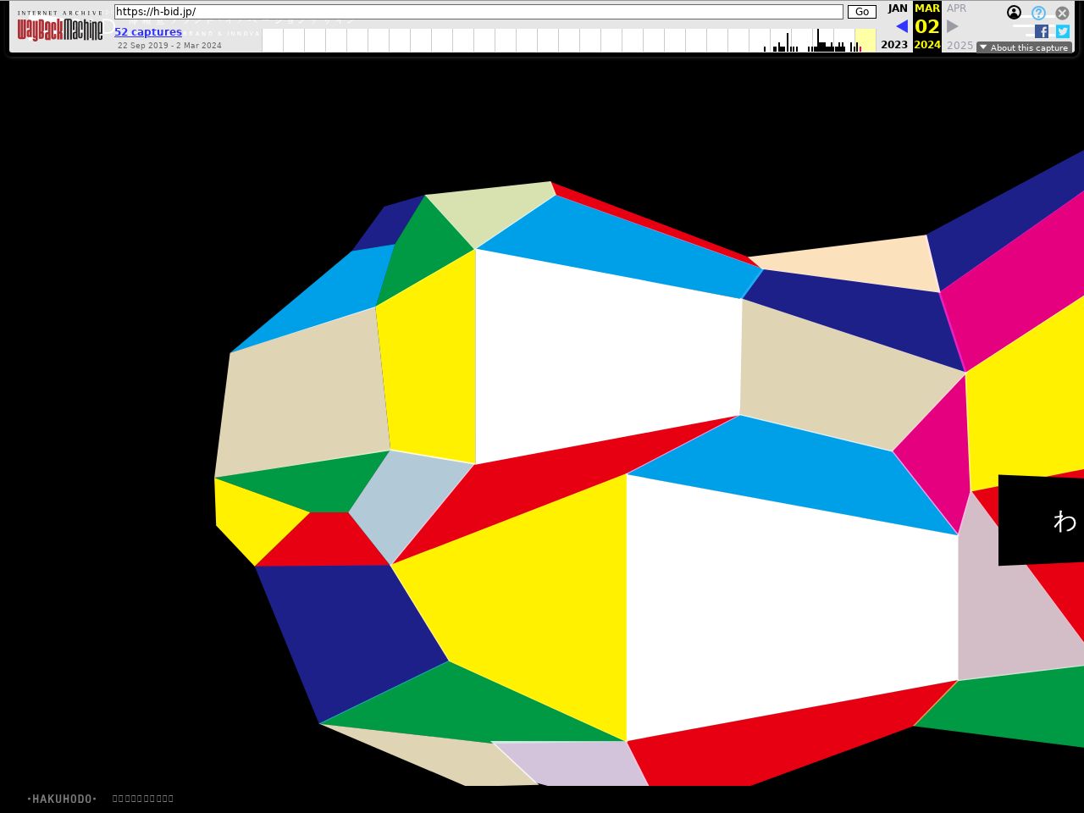Image resolution: width=1084 pixels, height=813 pixels.
Task: Open the Wayback help question mark icon
Action: tap(1038, 13)
